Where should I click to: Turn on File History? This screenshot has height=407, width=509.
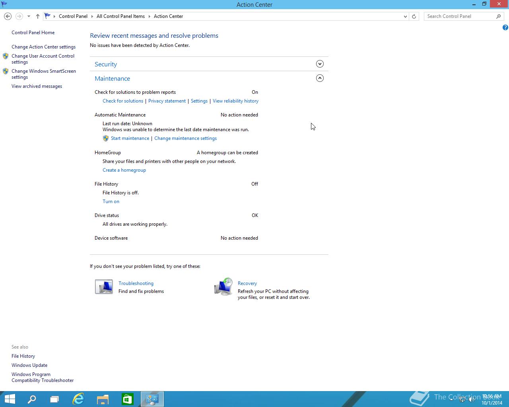[111, 202]
